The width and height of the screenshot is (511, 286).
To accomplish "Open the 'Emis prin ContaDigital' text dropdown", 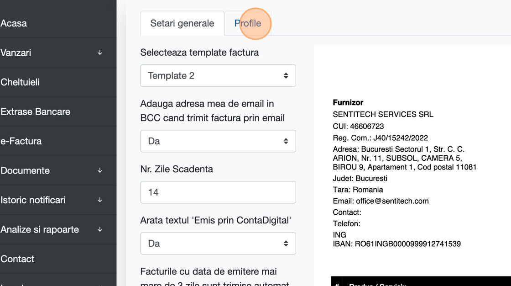I will click(x=218, y=244).
